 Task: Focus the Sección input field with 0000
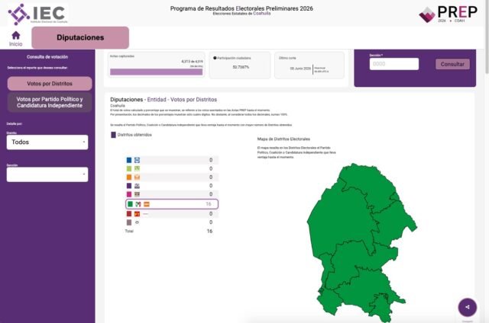394,64
